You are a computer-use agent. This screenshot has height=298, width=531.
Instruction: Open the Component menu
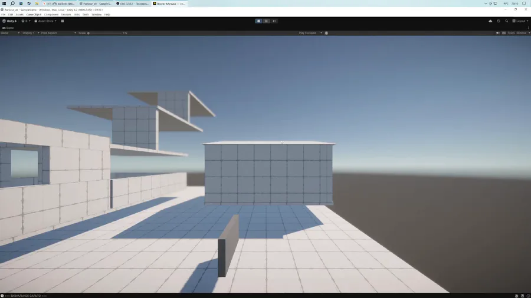click(x=51, y=15)
